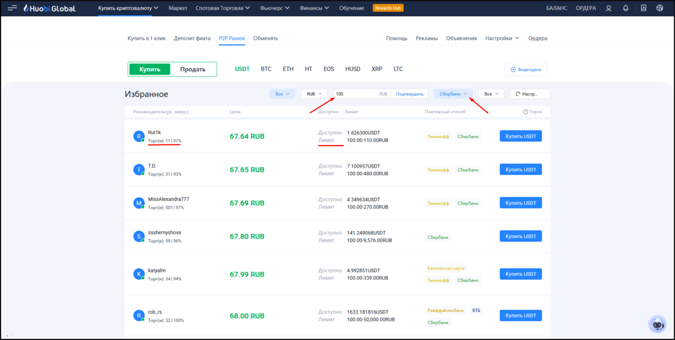
Task: Click the Видеоурок button
Action: pos(526,69)
